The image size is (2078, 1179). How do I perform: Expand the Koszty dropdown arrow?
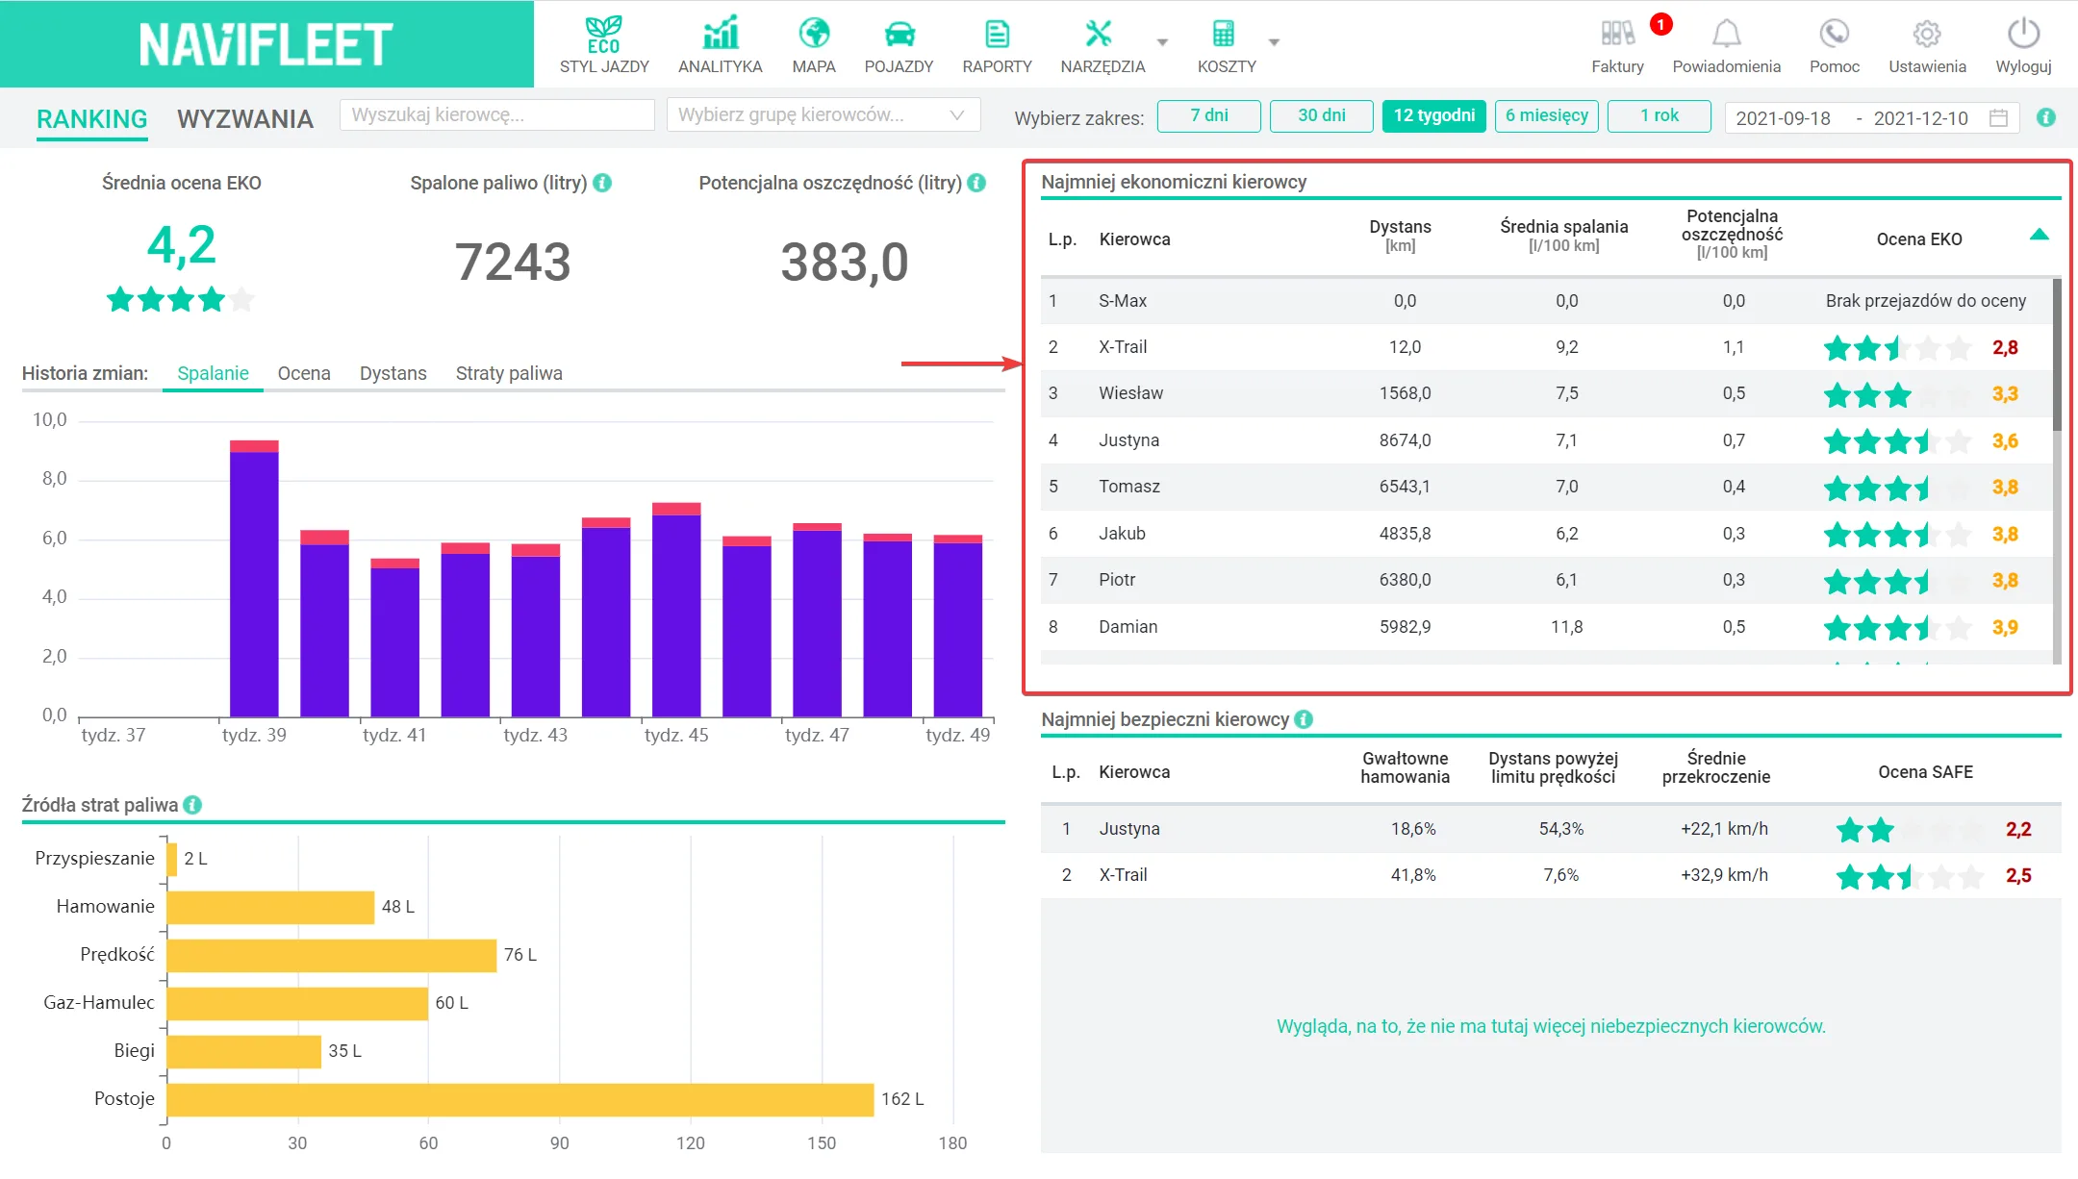[x=1274, y=42]
